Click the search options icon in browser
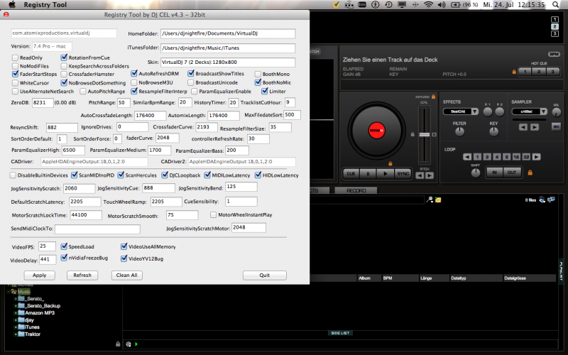568x355 pixels. pos(430,200)
